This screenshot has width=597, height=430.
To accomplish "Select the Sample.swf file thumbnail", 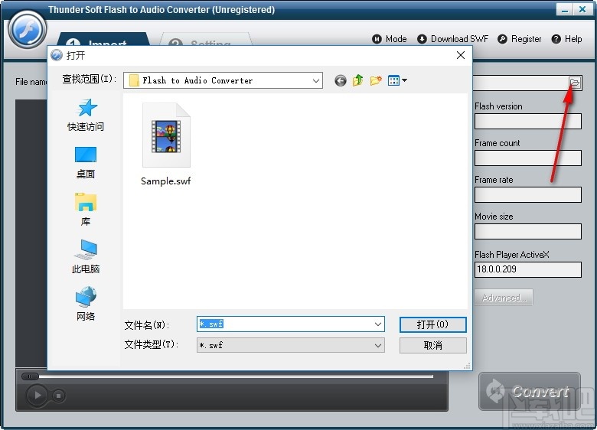I will 166,135.
